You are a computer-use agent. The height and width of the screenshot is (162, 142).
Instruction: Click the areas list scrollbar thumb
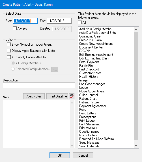[x=136, y=86]
